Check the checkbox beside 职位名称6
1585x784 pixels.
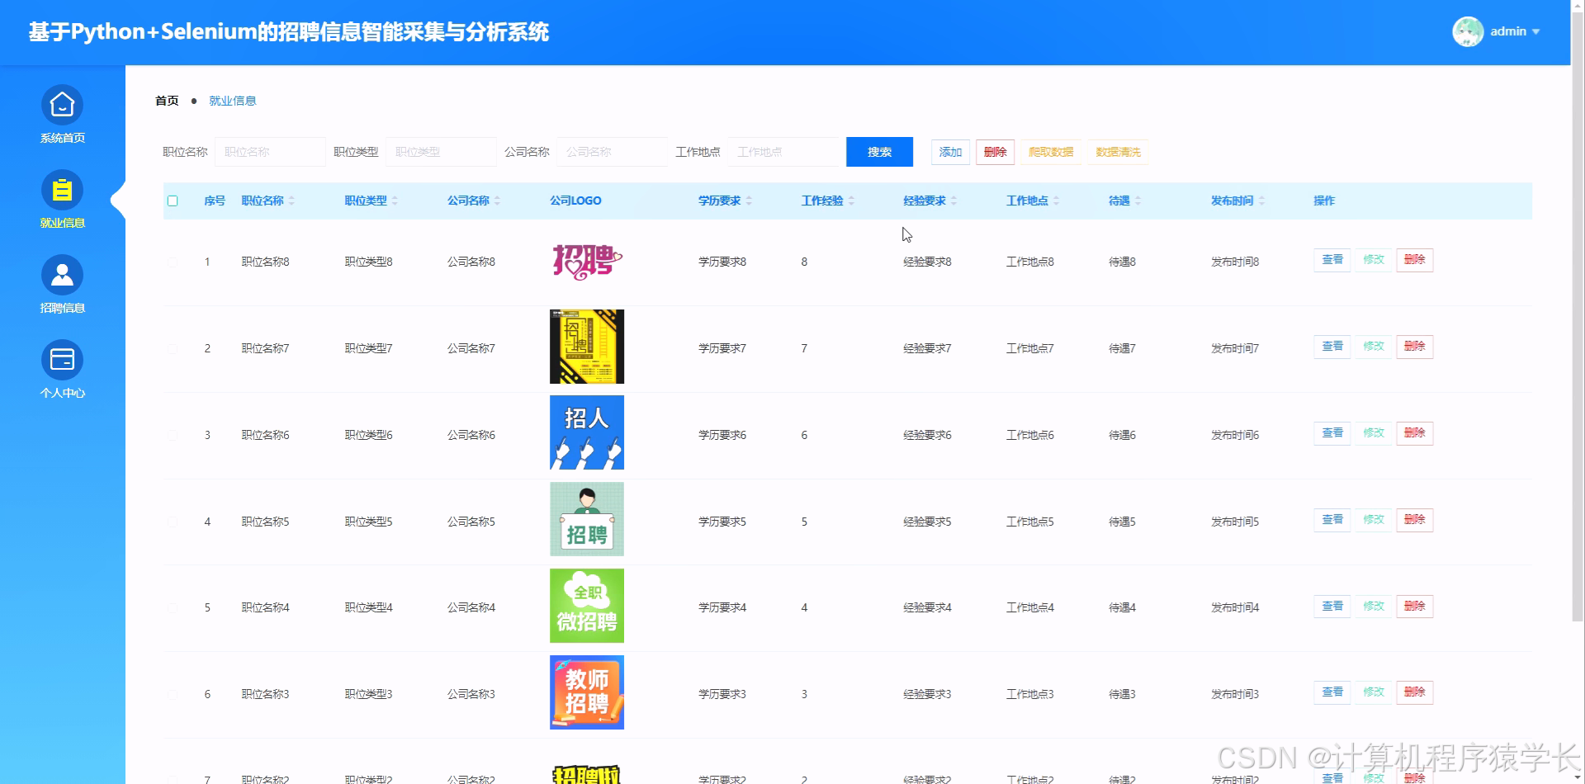click(x=173, y=435)
